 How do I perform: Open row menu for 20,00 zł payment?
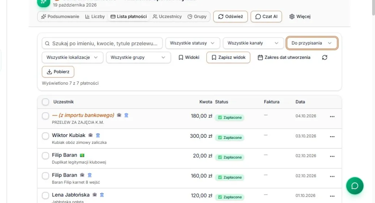click(332, 156)
